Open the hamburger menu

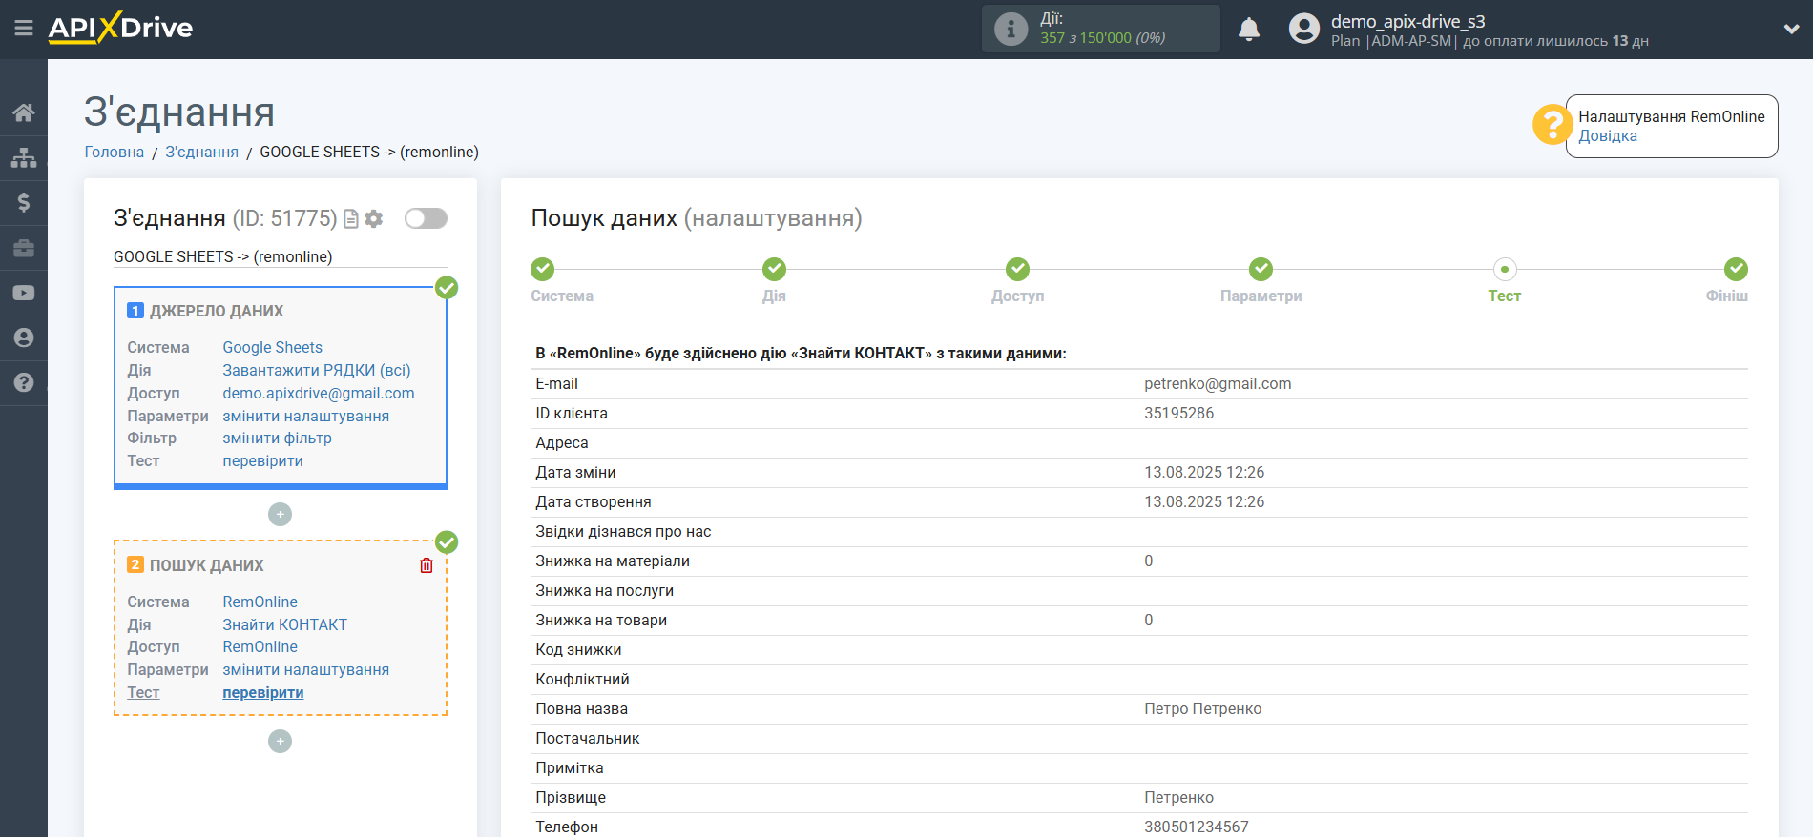(24, 29)
